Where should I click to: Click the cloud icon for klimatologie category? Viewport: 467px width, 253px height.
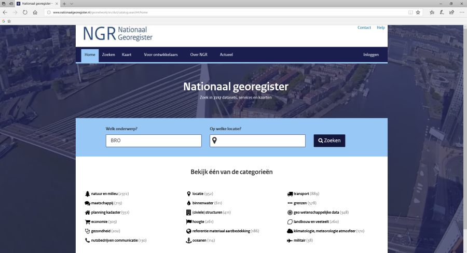(290, 231)
